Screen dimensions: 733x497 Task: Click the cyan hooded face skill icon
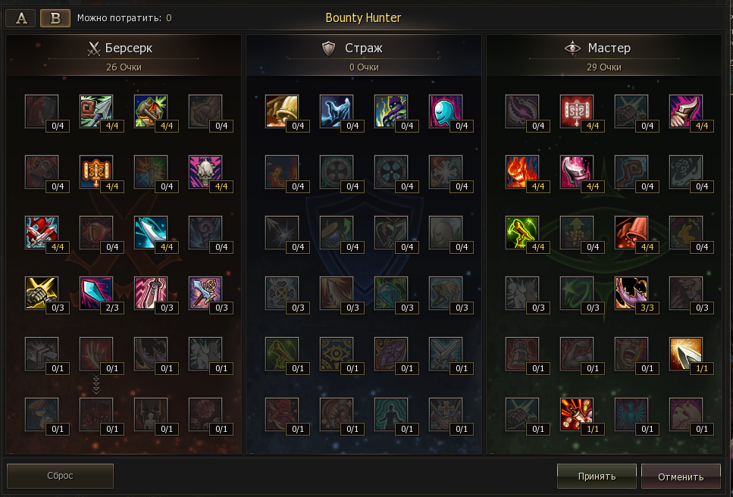click(x=445, y=111)
